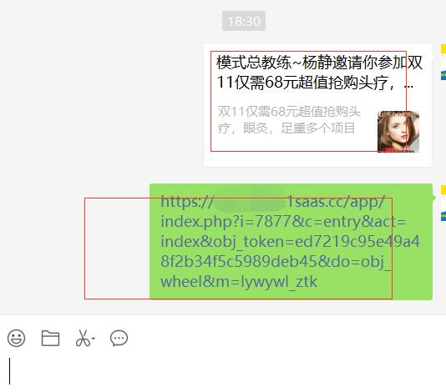This screenshot has height=392, width=446.
Task: Click the divider line above the toolbar icons
Action: coord(223,314)
